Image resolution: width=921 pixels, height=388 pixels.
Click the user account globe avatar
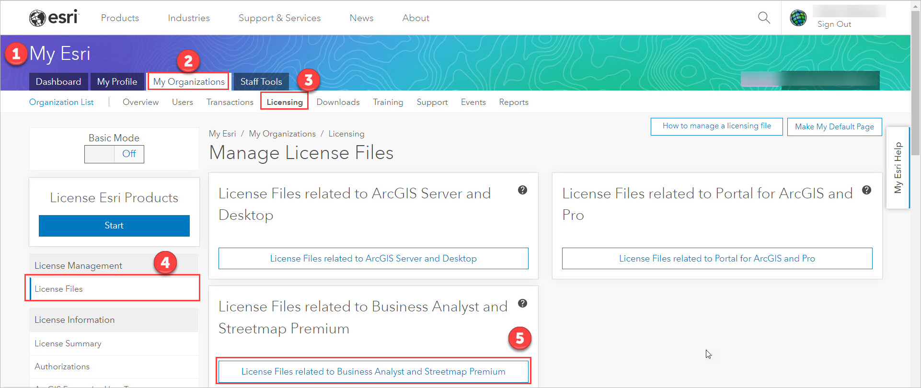pyautogui.click(x=798, y=18)
